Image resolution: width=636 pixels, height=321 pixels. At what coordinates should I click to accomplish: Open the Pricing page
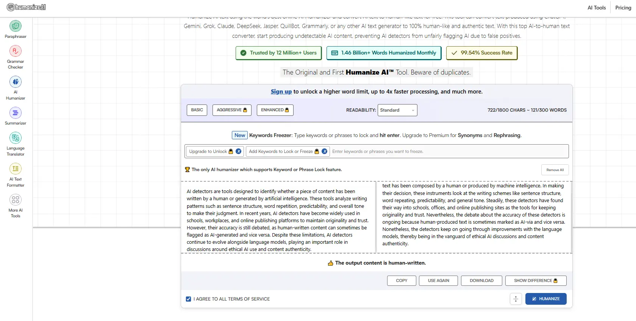(623, 8)
